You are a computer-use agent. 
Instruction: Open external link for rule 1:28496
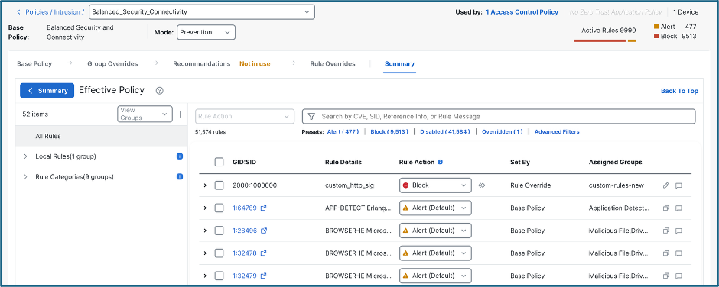coord(264,231)
